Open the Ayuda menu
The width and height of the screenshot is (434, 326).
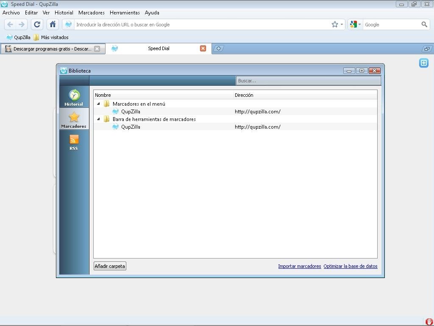pos(152,13)
